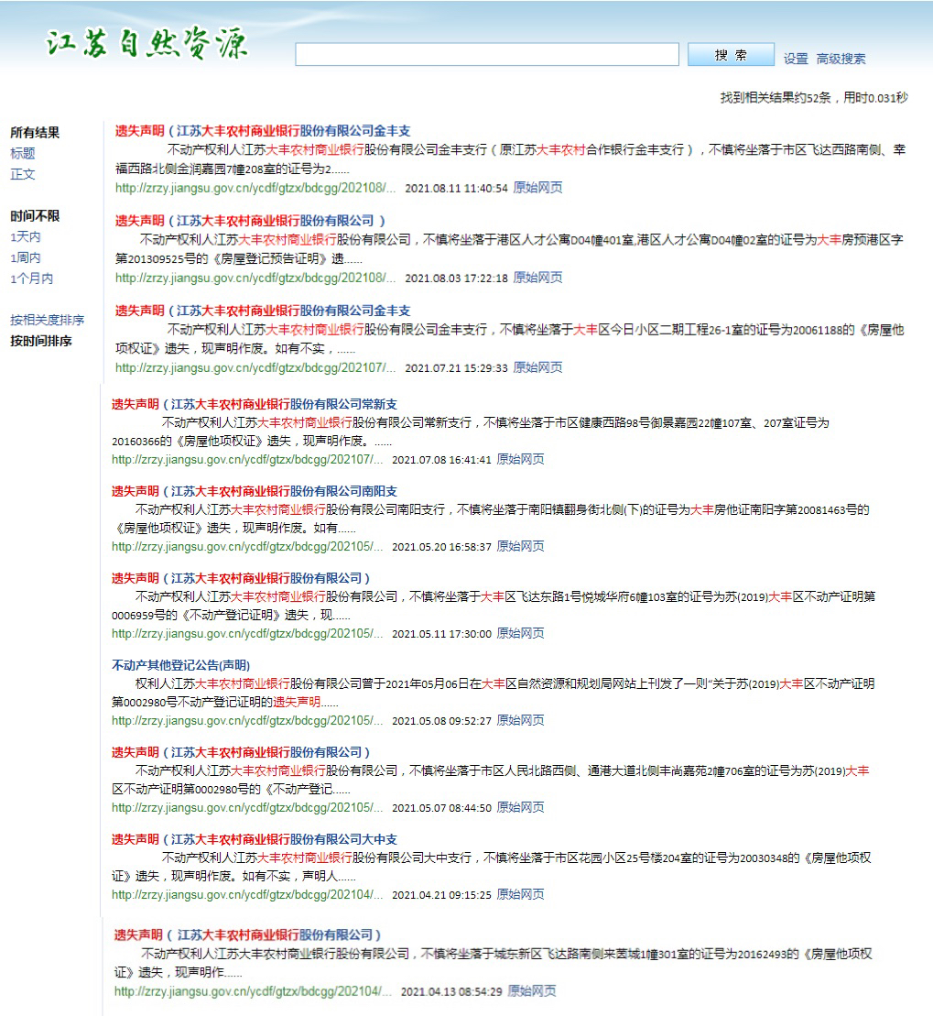Image resolution: width=933 pixels, height=1016 pixels.
Task: Open 遗失声明 result title dated 2021.05.07
Action: tap(241, 752)
